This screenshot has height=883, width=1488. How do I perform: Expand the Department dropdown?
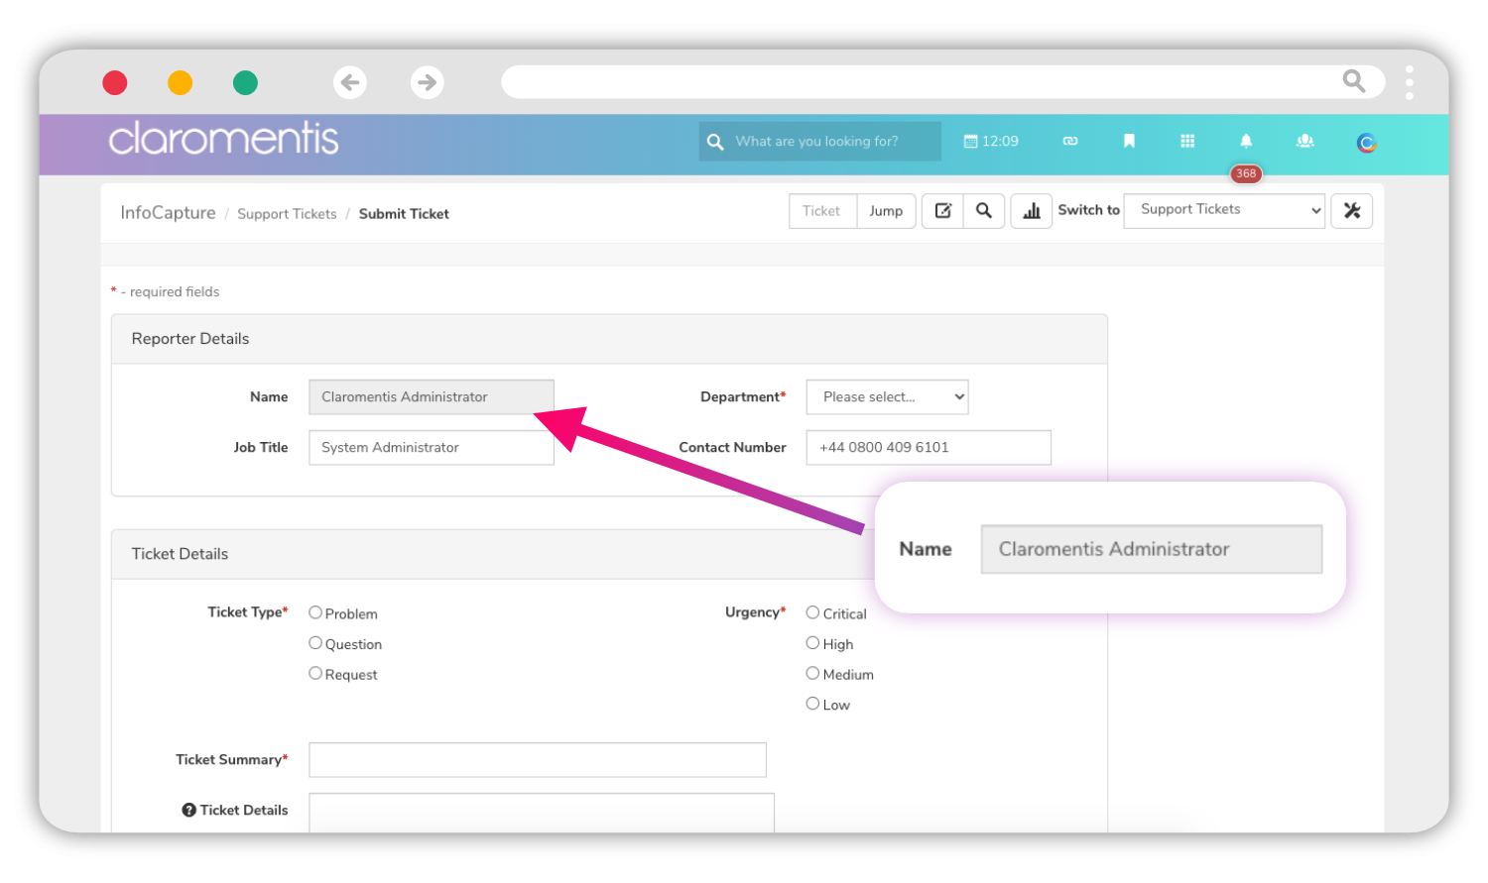(x=887, y=397)
